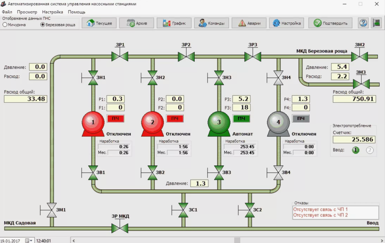Click the ЗМ1 valve icon
Screen dimensions: 385x243
(x=52, y=210)
